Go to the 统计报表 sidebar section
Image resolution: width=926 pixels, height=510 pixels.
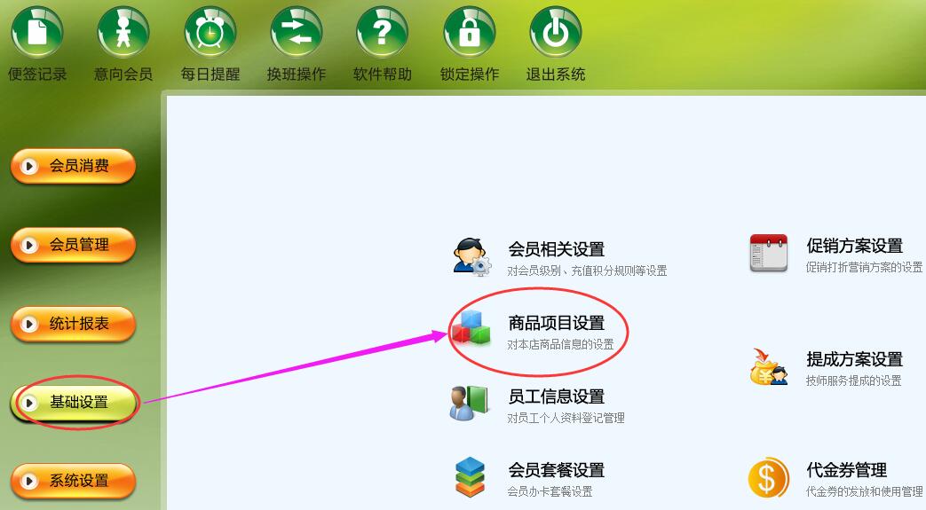click(x=73, y=324)
